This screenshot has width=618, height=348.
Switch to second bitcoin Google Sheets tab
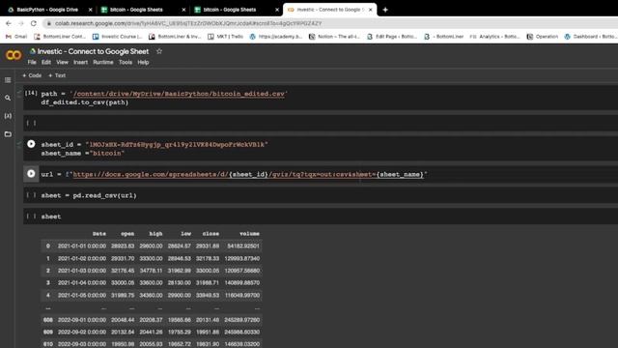pos(230,10)
